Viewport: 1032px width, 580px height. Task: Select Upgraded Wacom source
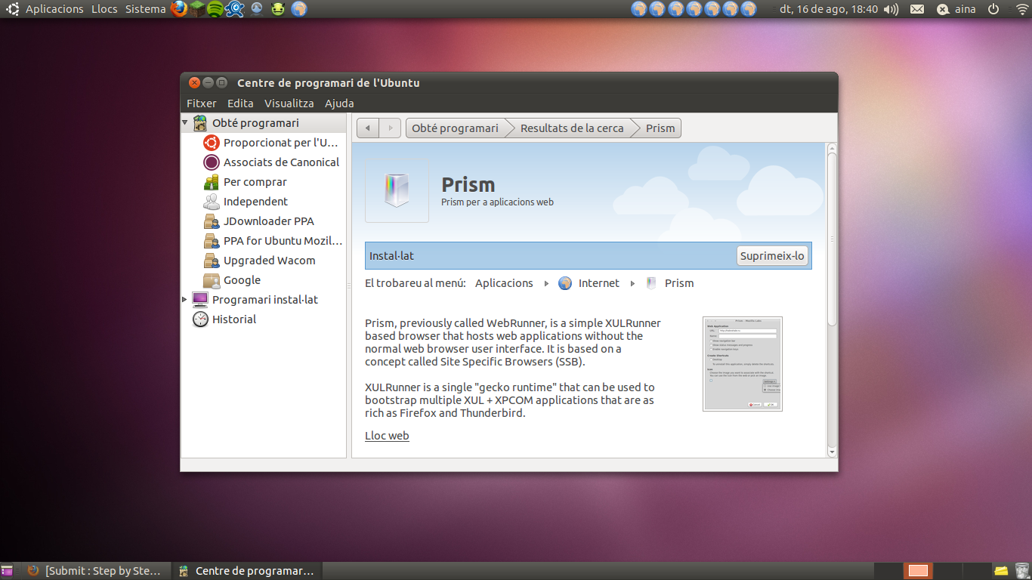click(x=259, y=260)
